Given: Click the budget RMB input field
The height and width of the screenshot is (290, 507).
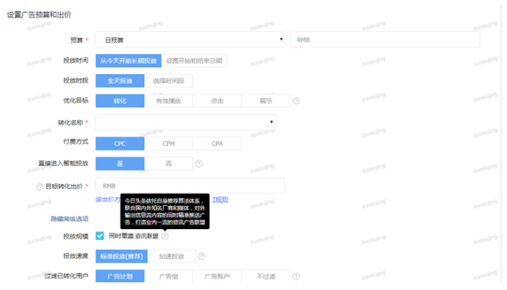Looking at the screenshot, I should click(385, 40).
